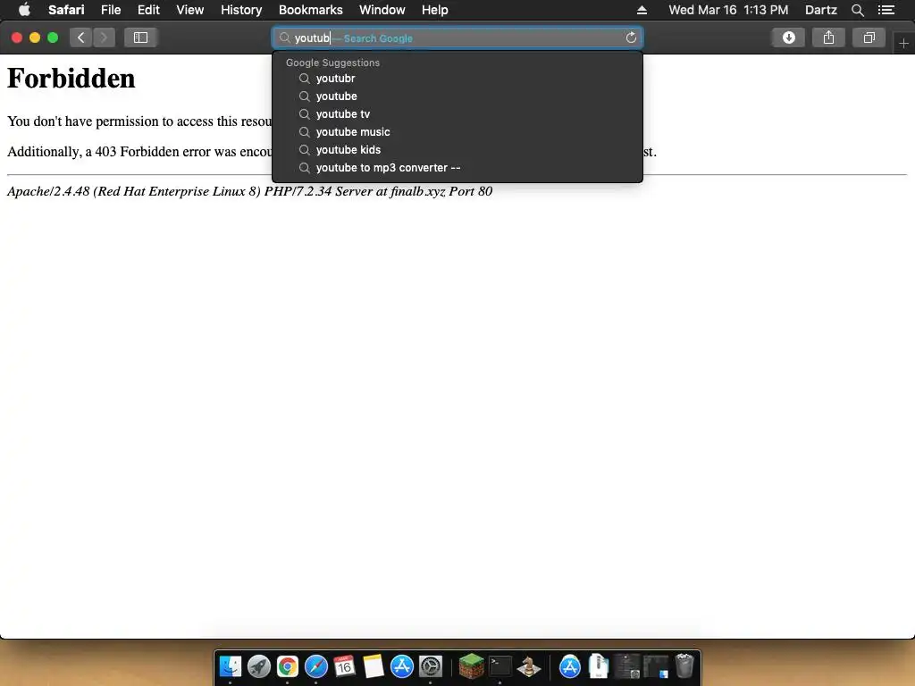Viewport: 915px width, 686px height.
Task: Click the Safari compass in Dock
Action: tap(316, 666)
